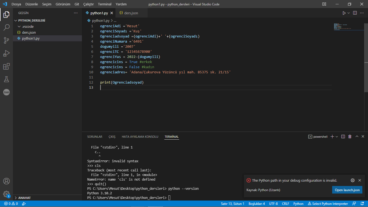Open the Testing flask icon view
368x207 pixels.
tap(6, 79)
